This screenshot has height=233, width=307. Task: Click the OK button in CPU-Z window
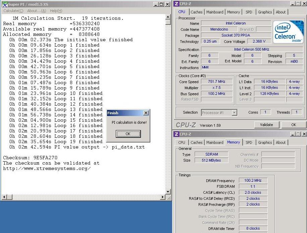point(294,125)
